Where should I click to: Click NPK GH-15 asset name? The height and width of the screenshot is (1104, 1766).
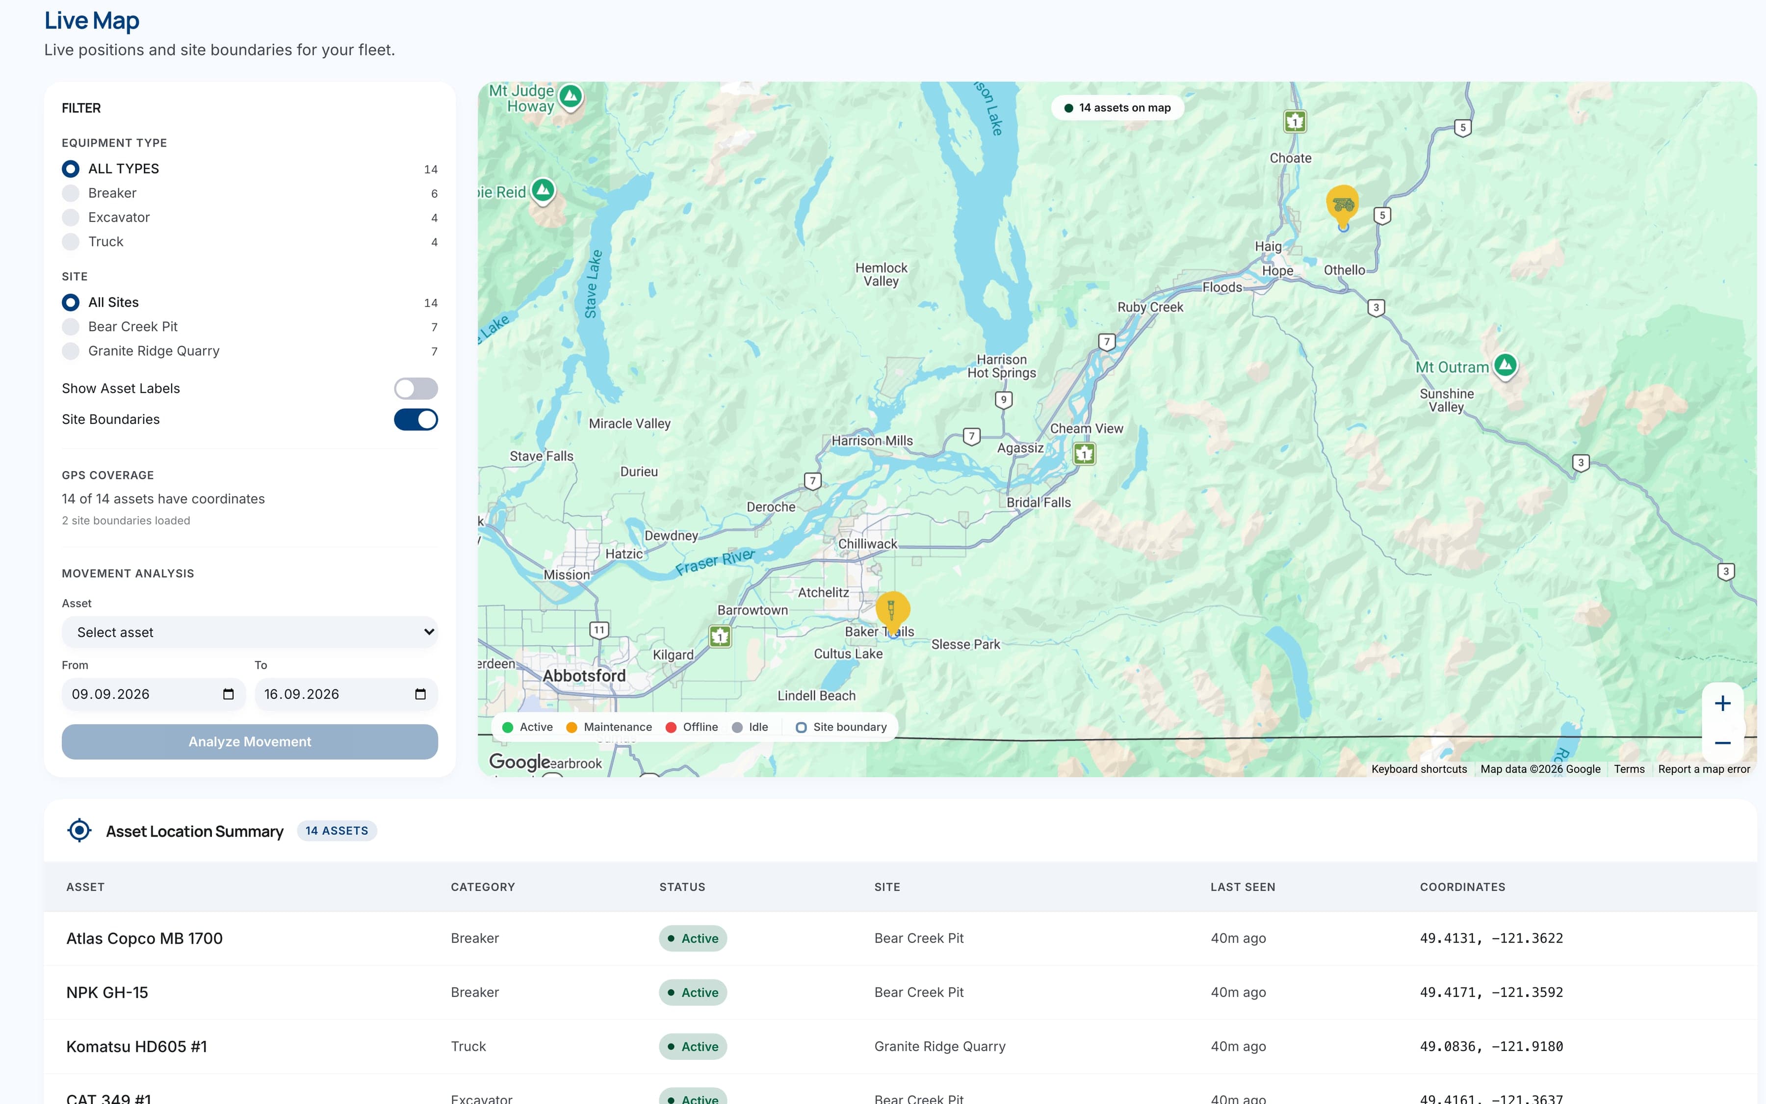pyautogui.click(x=107, y=992)
